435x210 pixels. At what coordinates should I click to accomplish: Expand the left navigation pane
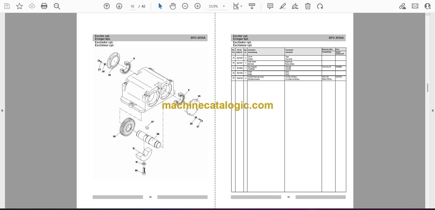pyautogui.click(x=2, y=111)
